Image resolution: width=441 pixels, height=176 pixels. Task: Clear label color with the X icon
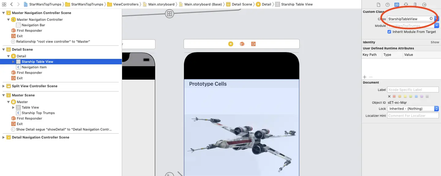point(389,96)
